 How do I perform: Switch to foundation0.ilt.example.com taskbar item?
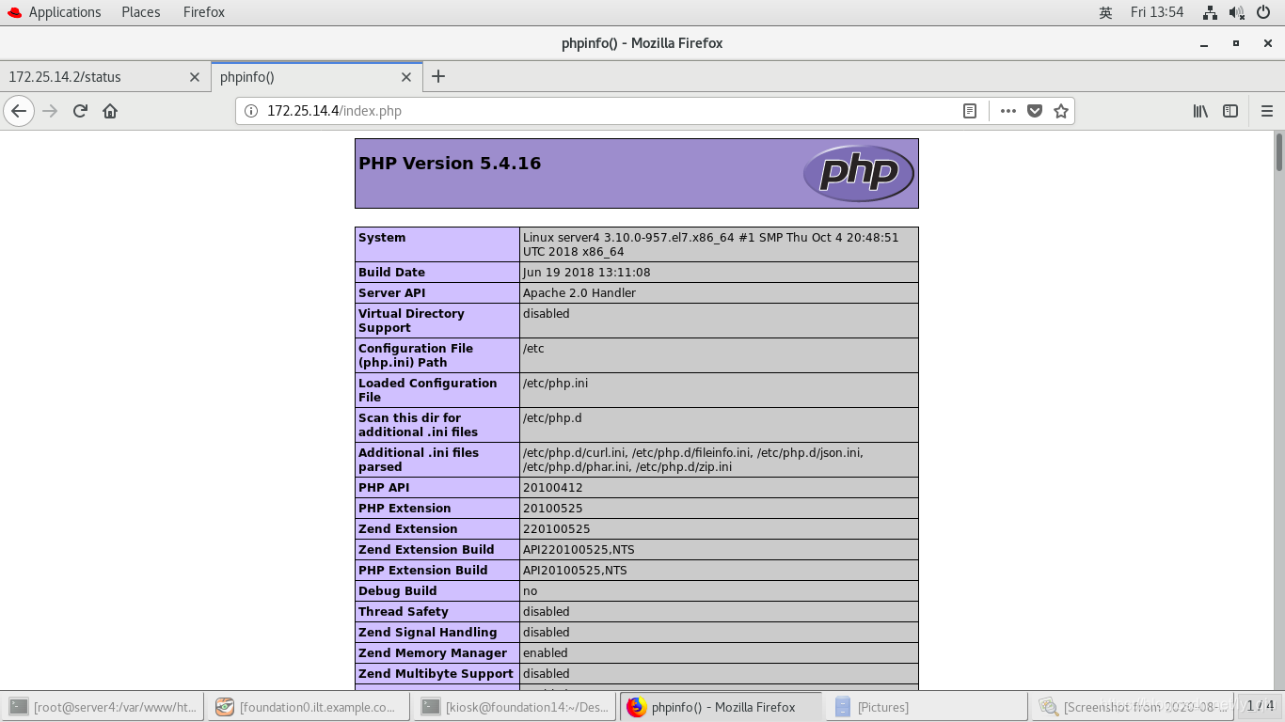point(309,707)
